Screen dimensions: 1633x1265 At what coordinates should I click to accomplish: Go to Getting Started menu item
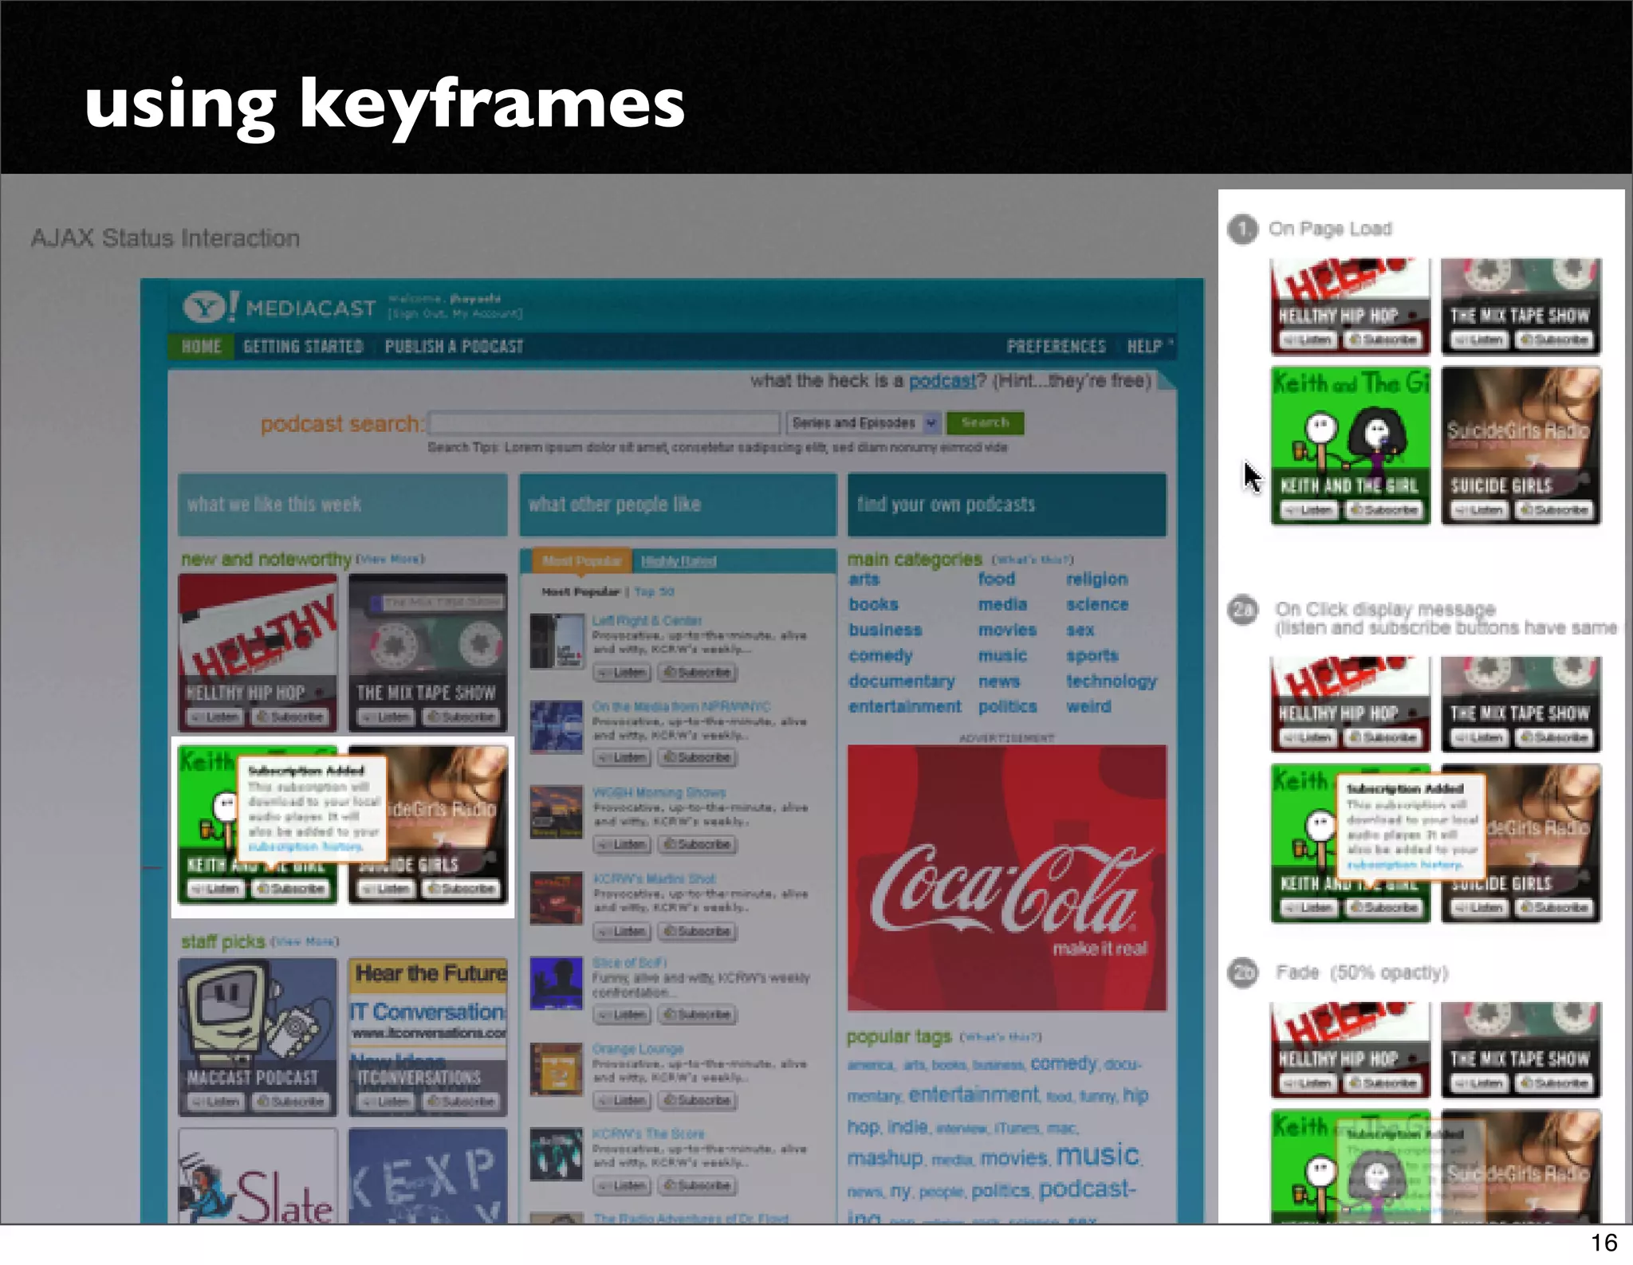point(303,347)
